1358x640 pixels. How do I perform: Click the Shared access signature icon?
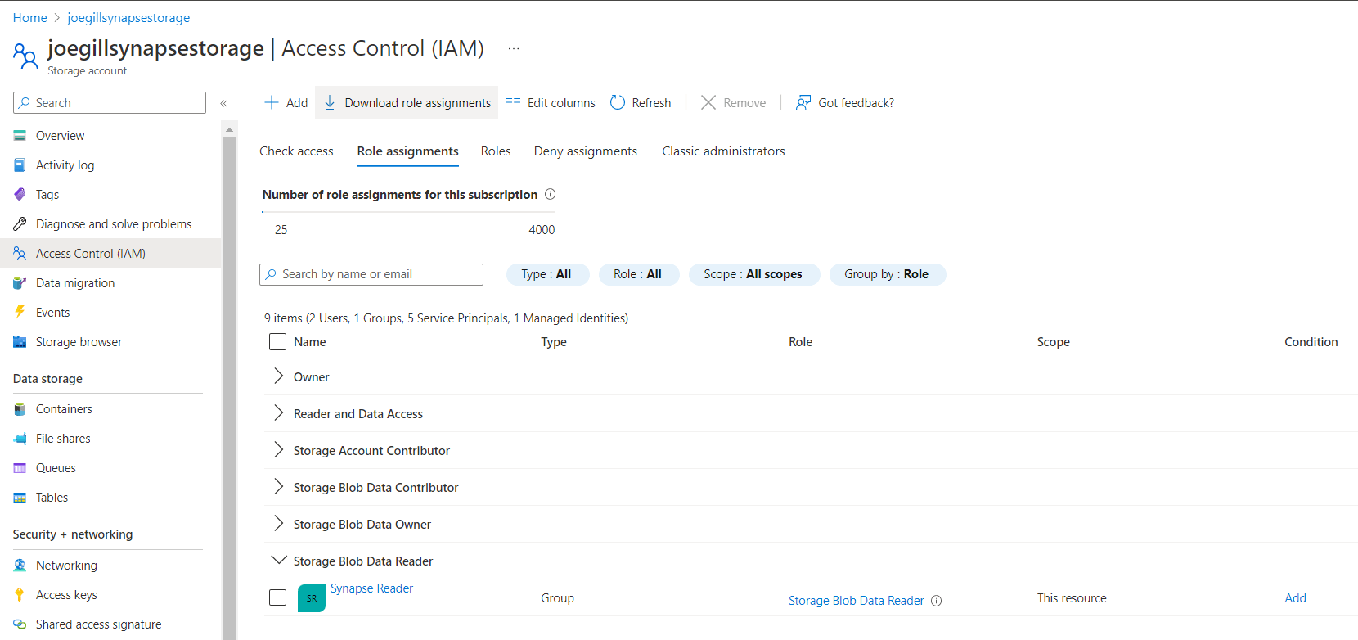20,624
